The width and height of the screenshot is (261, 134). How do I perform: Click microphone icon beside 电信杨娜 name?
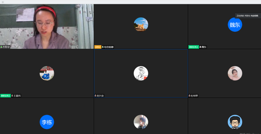tap(103, 47)
